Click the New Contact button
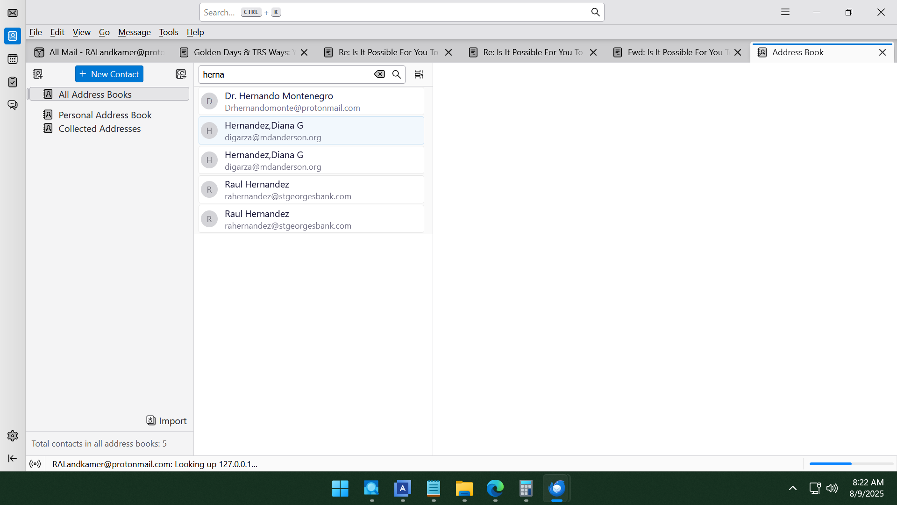The image size is (897, 505). coord(109,74)
